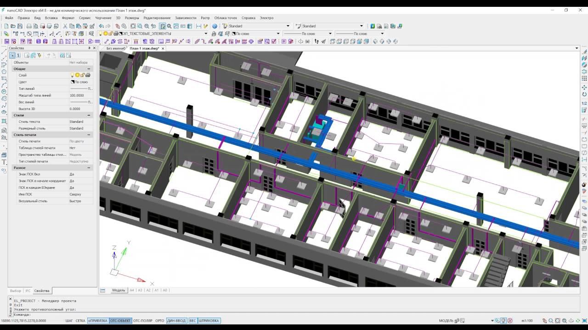Image resolution: width=588 pixels, height=330 pixels.
Task: Click the Open file folder icon
Action: point(13,26)
